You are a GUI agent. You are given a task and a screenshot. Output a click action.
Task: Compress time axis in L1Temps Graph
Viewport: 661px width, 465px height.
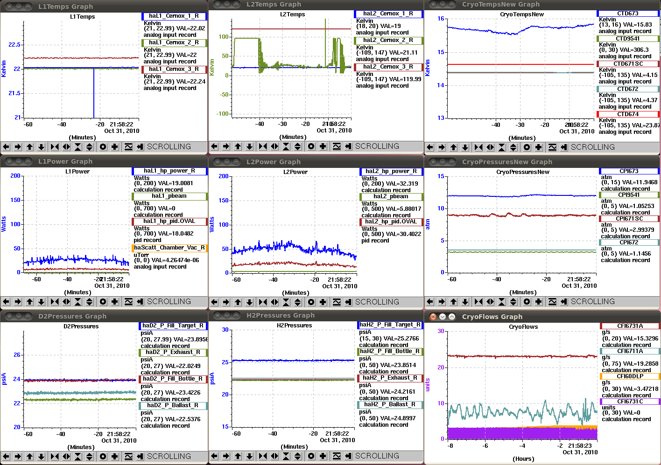[55, 147]
